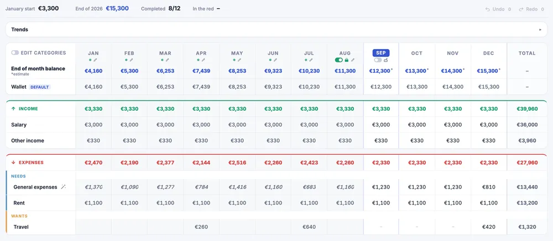Image resolution: width=553 pixels, height=241 pixels.
Task: Click the pencil edit icon under FEB
Action: coord(131,60)
